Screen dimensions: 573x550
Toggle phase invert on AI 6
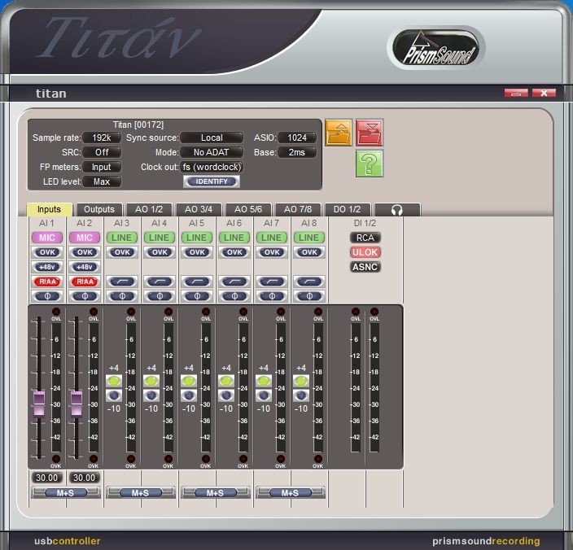[x=234, y=296]
